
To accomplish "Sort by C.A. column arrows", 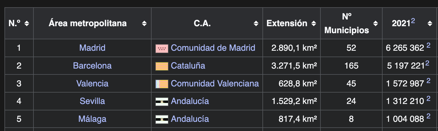I will [x=256, y=23].
